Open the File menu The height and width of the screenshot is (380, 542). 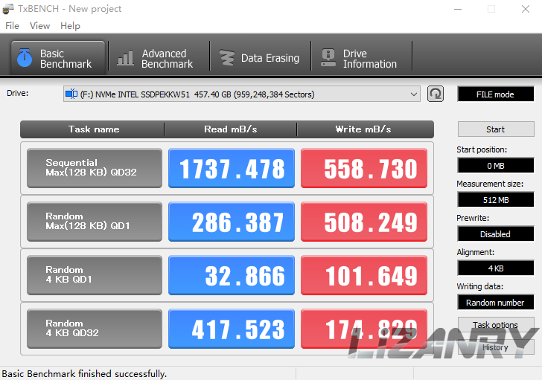click(x=12, y=25)
